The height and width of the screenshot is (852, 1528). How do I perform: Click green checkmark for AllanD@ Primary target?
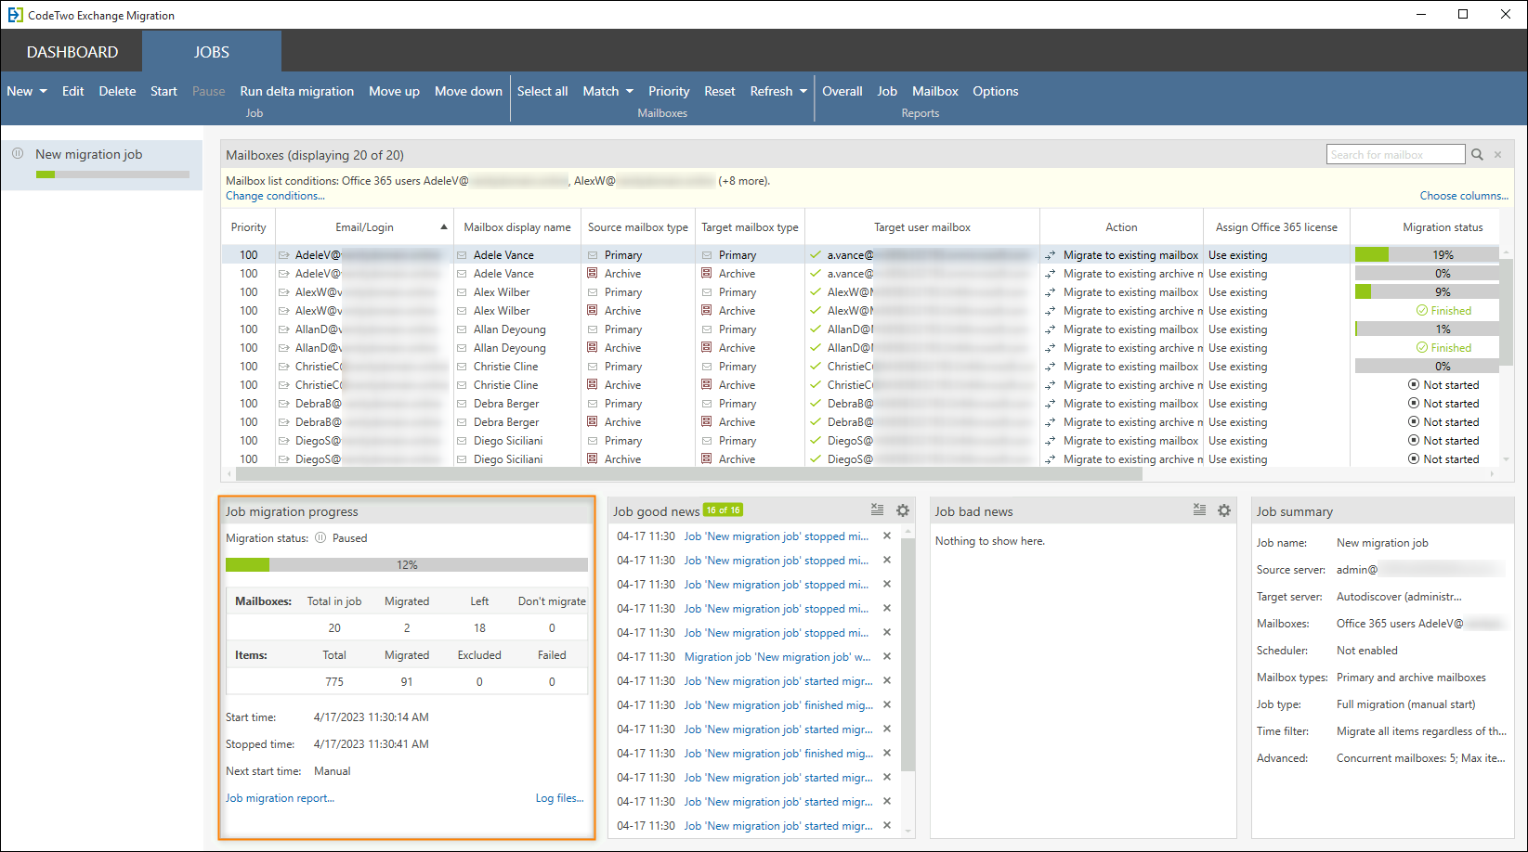click(816, 329)
